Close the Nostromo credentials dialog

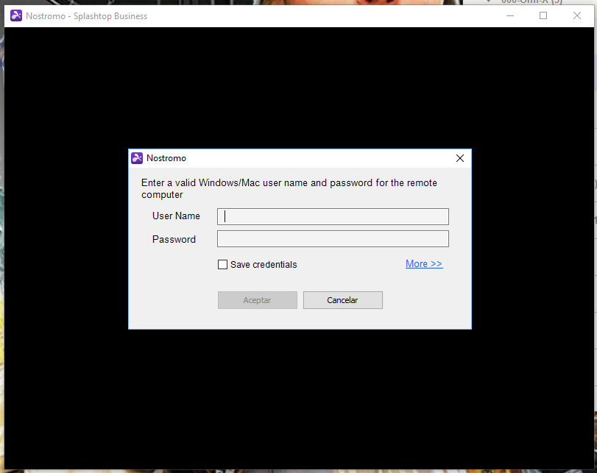pyautogui.click(x=460, y=158)
